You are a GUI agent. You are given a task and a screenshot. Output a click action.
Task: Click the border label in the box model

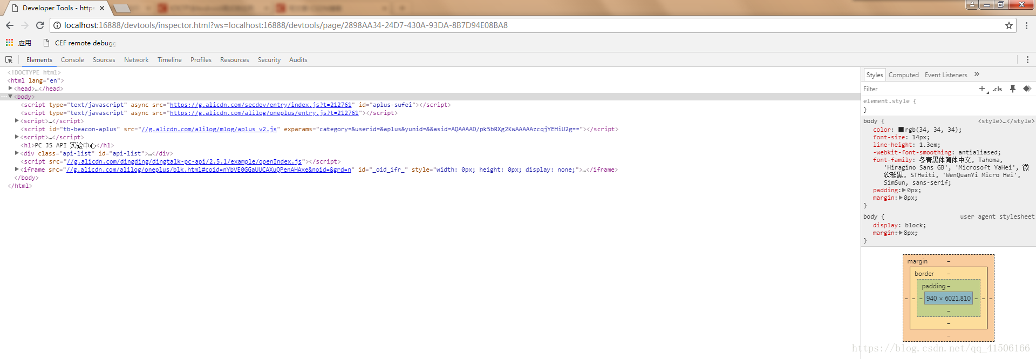(x=924, y=274)
